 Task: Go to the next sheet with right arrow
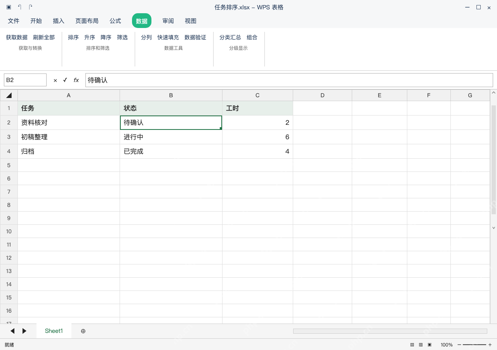pyautogui.click(x=24, y=331)
